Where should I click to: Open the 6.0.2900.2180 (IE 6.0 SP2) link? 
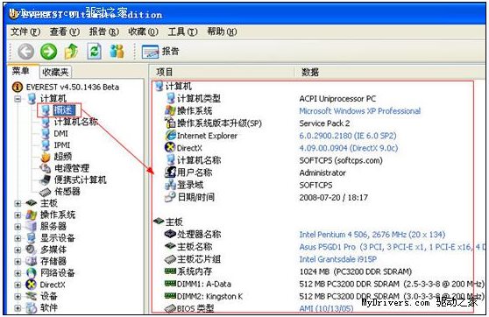tap(348, 136)
